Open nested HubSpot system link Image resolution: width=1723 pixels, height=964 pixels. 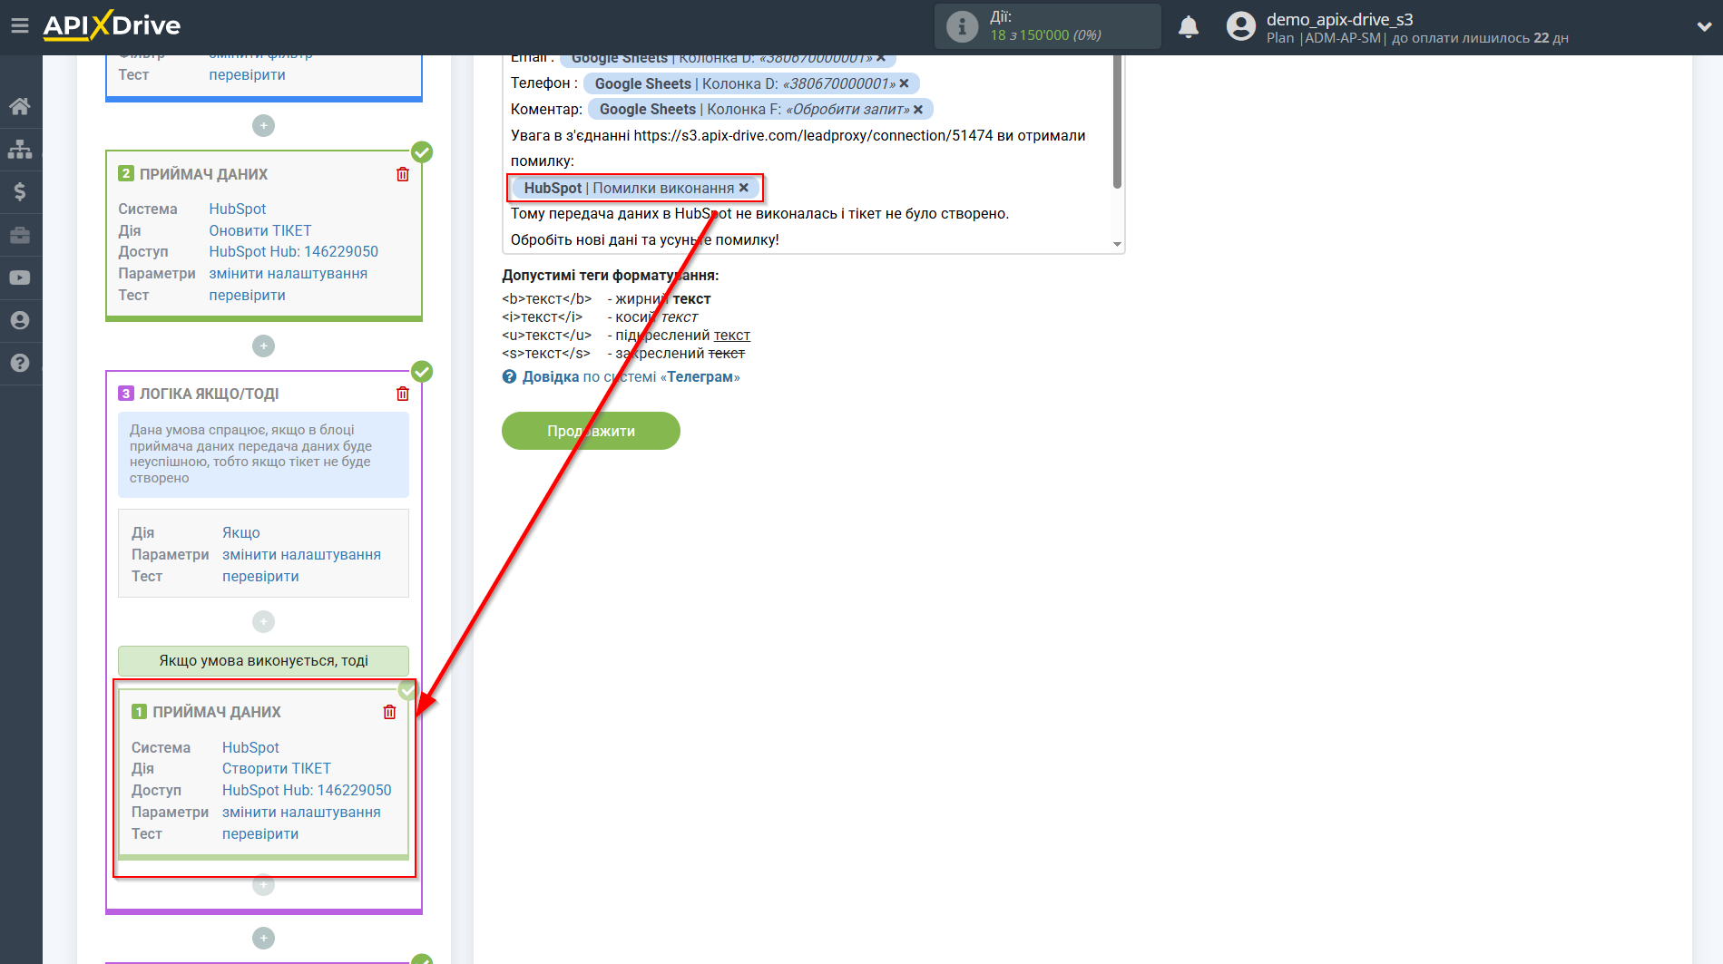click(x=251, y=747)
